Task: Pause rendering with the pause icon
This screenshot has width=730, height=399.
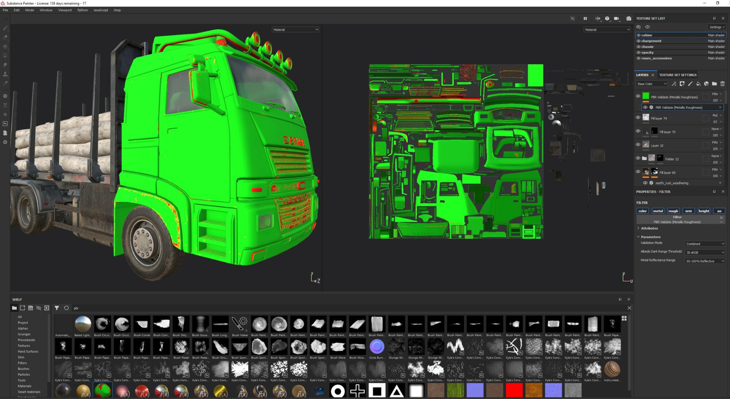Action: point(585,19)
